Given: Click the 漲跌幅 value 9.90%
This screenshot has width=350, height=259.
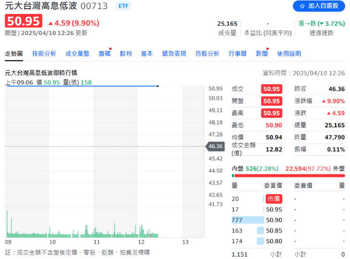Looking at the screenshot, I should [334, 101].
